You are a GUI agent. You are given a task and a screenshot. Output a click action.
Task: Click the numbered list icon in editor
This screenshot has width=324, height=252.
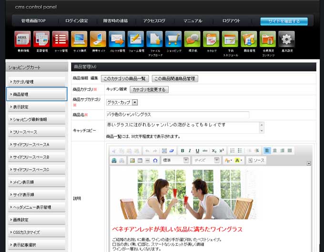coord(233,151)
